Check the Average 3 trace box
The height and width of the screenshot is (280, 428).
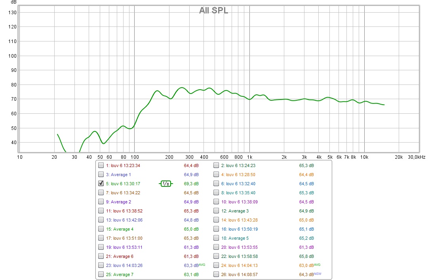coord(216,211)
